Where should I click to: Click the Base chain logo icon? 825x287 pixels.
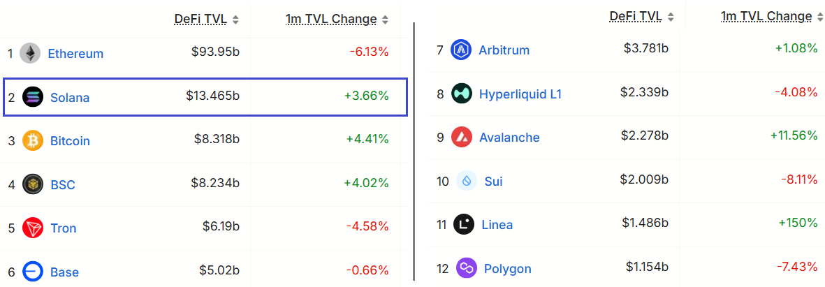(x=33, y=272)
